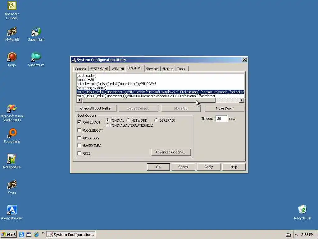Expand the quick launch overflow chevron

coord(43,233)
